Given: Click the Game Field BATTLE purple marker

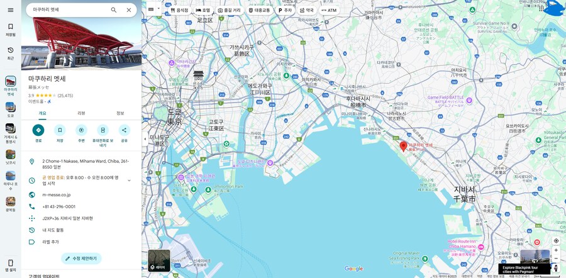Looking at the screenshot, I should [469, 101].
